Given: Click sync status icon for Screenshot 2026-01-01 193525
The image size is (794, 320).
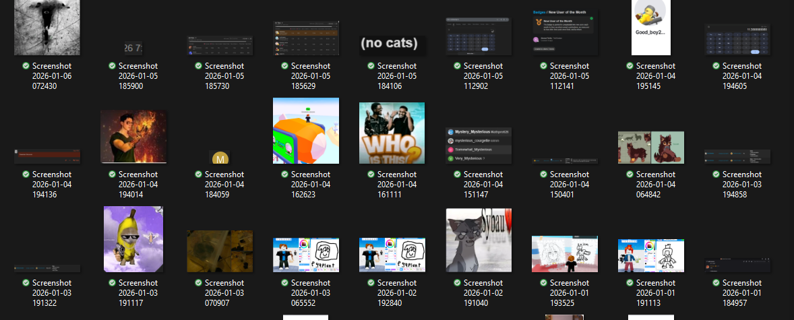Looking at the screenshot, I should click(543, 283).
